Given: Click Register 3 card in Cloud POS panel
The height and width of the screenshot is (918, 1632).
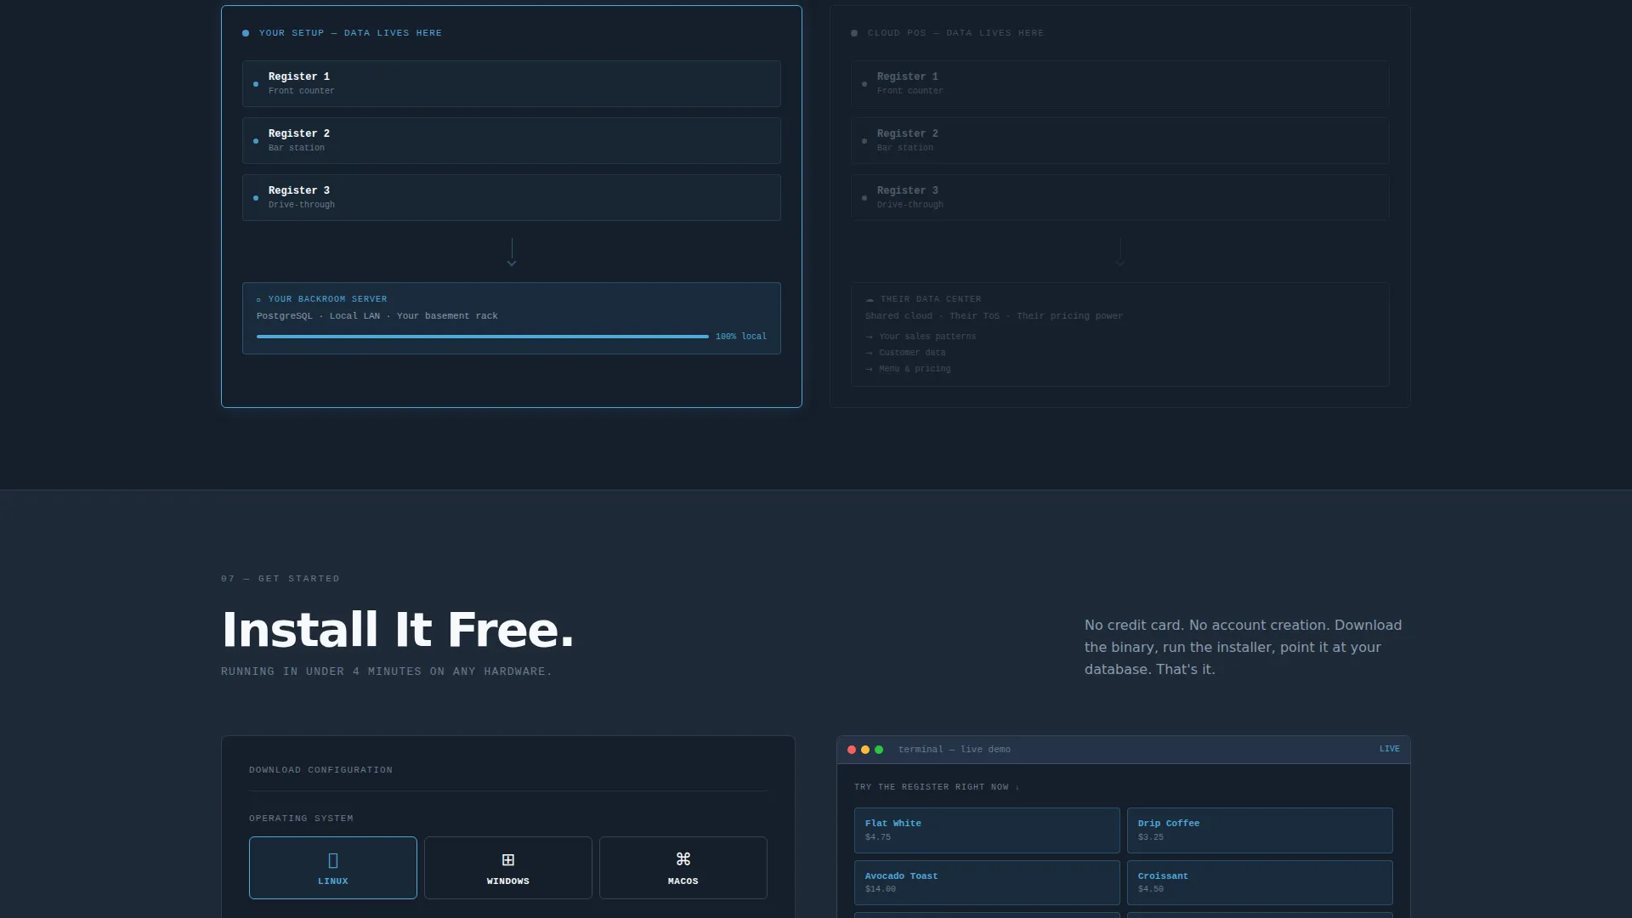Looking at the screenshot, I should pos(1120,197).
